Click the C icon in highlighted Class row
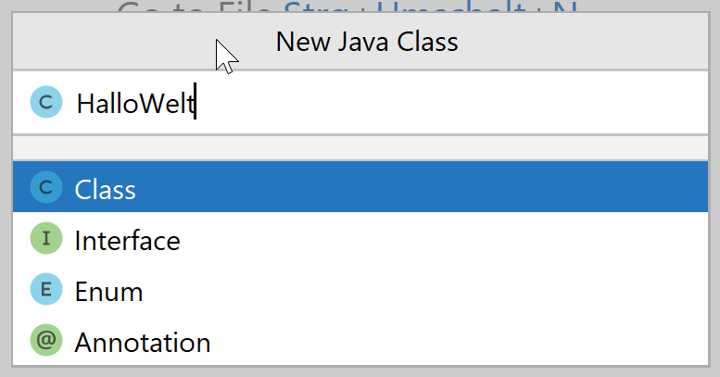 point(46,187)
